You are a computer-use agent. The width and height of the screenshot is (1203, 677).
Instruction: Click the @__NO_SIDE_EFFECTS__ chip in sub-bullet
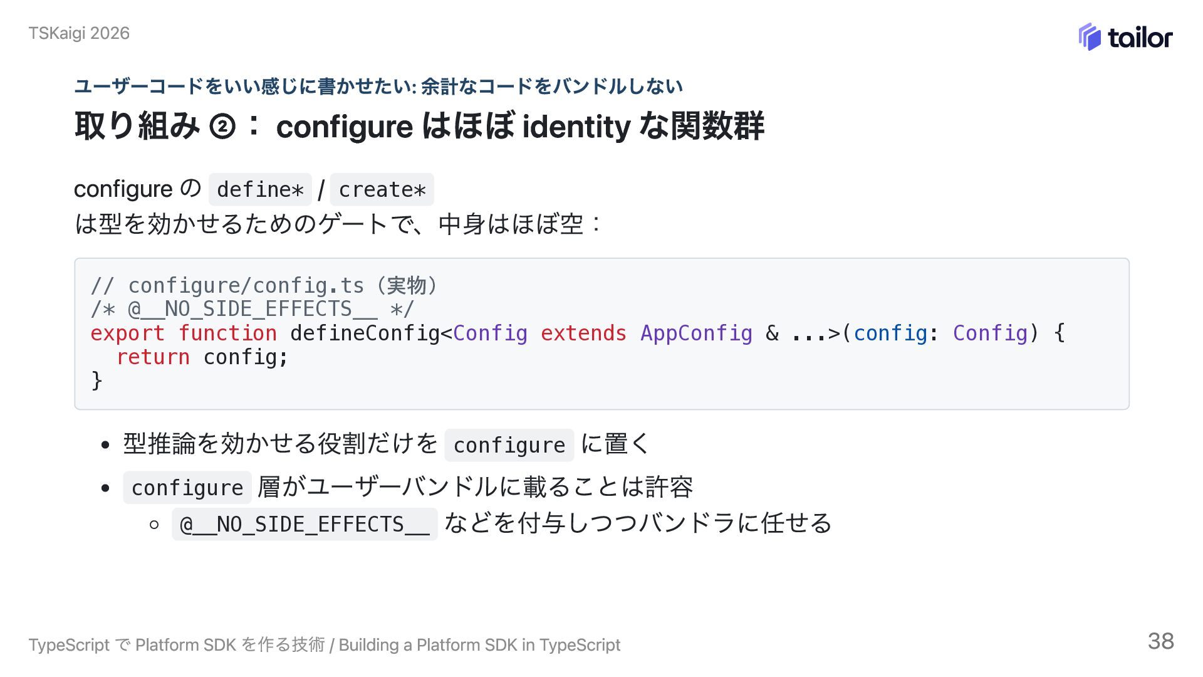(x=305, y=524)
